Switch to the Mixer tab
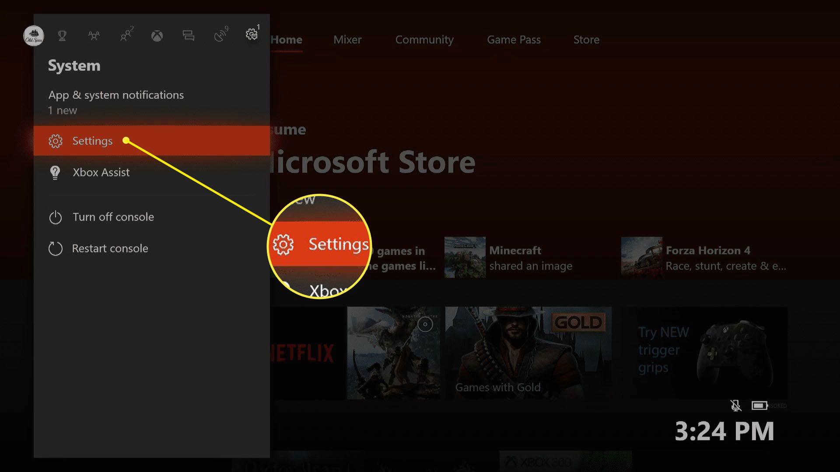This screenshot has width=840, height=472. click(x=347, y=40)
